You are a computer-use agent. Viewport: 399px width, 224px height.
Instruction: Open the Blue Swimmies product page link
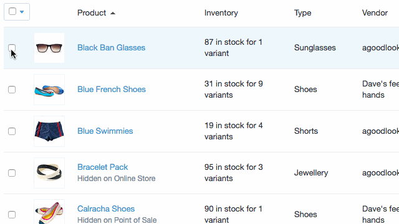[x=105, y=131]
